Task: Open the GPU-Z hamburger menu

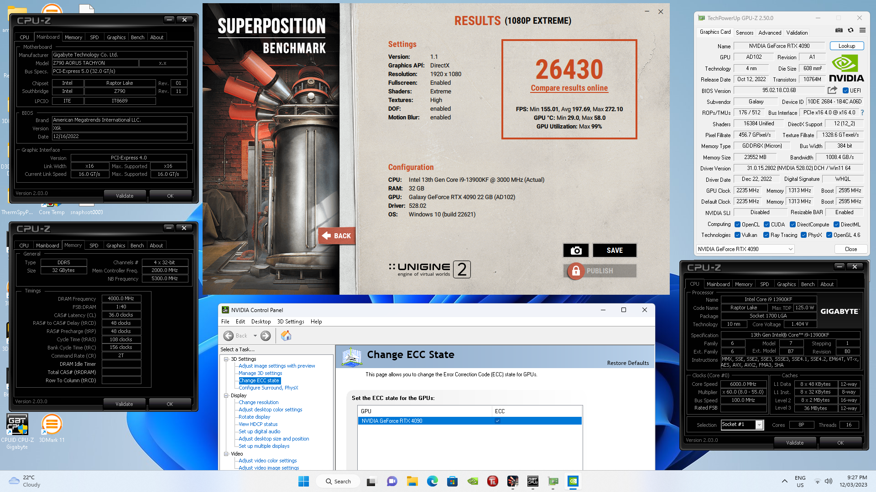Action: point(862,30)
